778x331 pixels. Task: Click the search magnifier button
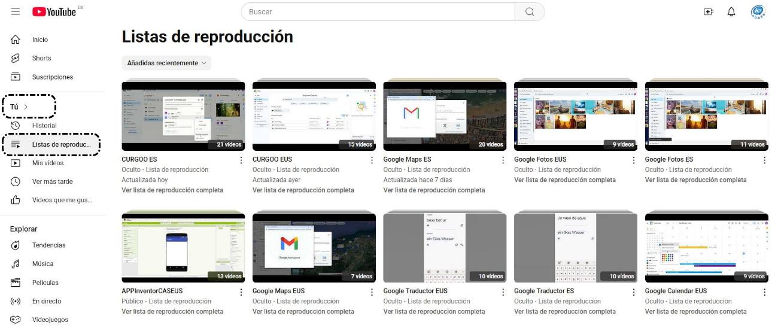pyautogui.click(x=530, y=11)
